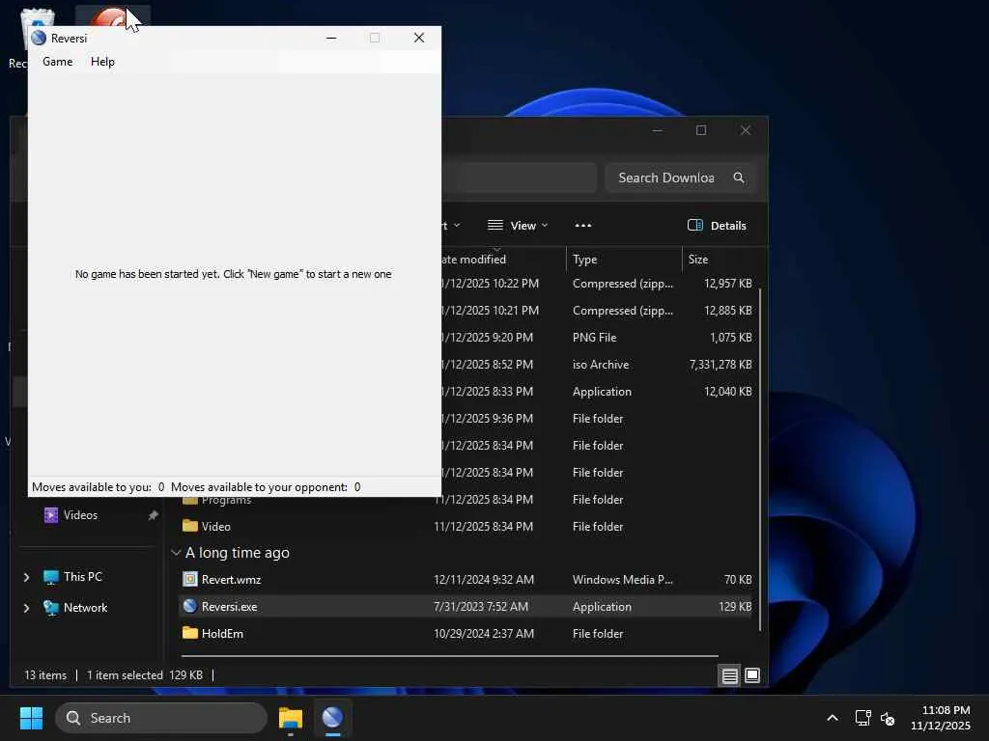The height and width of the screenshot is (741, 989).
Task: Click the Windows Start button
Action: coord(31,718)
